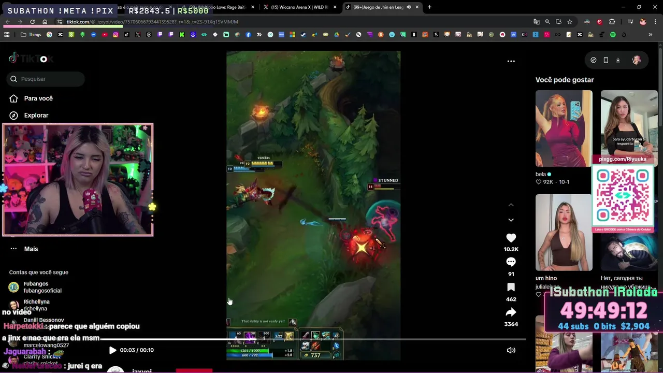
Task: Expand the Things bookmarks folder
Action: tap(31, 35)
